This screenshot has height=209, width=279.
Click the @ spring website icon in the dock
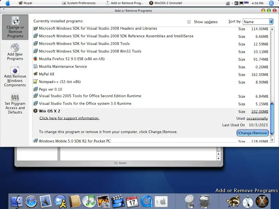pos(189,201)
